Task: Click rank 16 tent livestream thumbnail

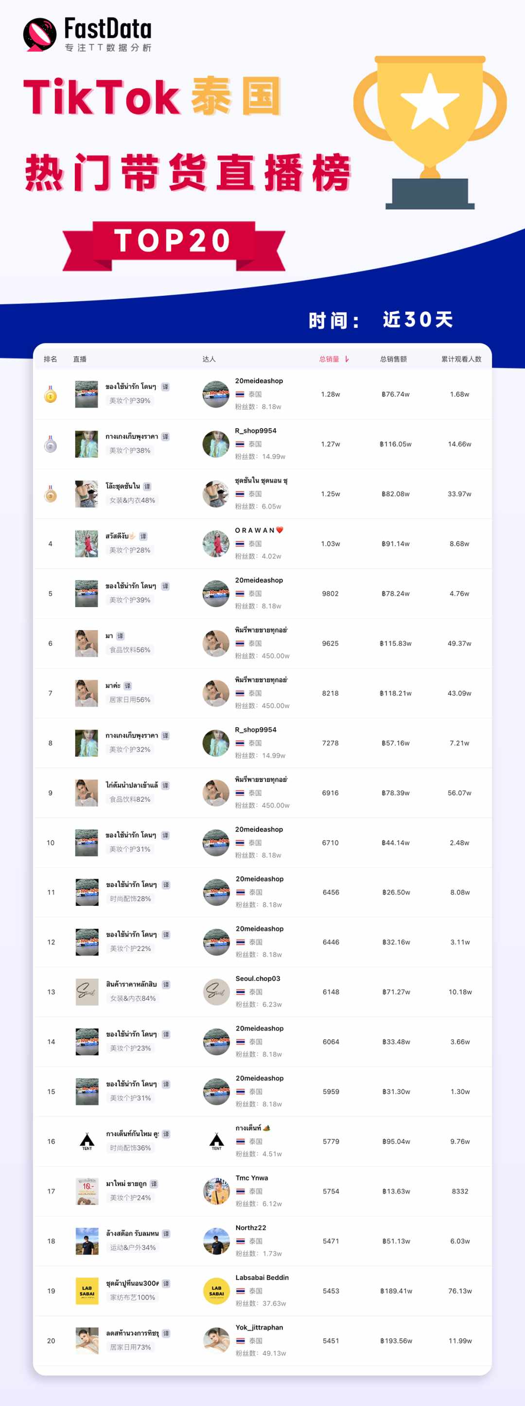Action: click(x=87, y=1141)
